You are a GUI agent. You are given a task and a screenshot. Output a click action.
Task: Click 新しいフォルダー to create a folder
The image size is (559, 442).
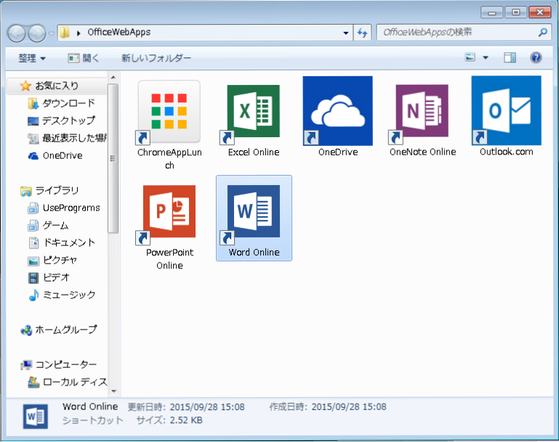pyautogui.click(x=156, y=58)
